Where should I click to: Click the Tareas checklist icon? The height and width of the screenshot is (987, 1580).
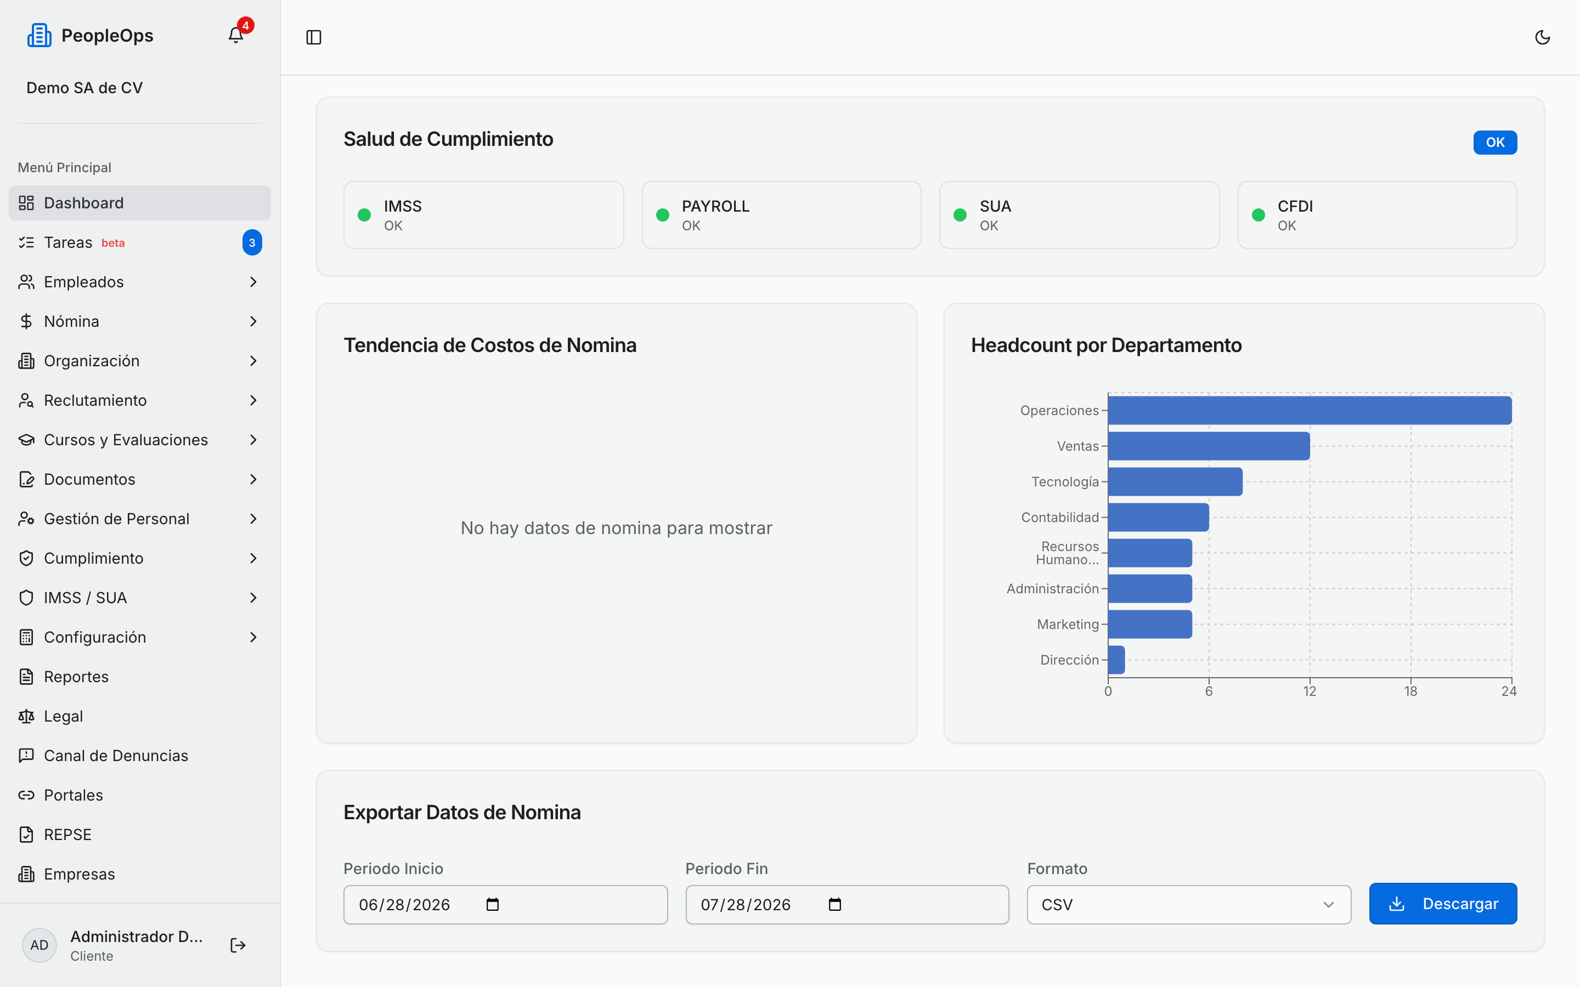pyautogui.click(x=26, y=242)
